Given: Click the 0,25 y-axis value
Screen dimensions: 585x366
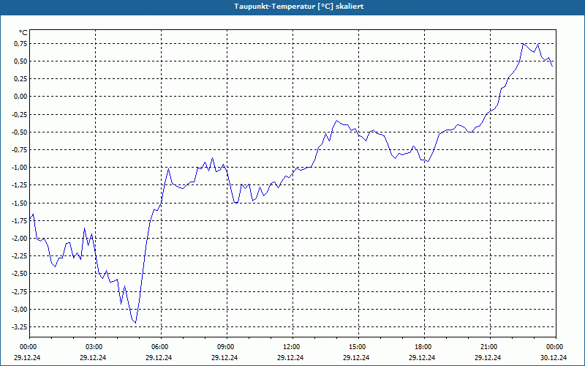Looking at the screenshot, I should pos(21,79).
